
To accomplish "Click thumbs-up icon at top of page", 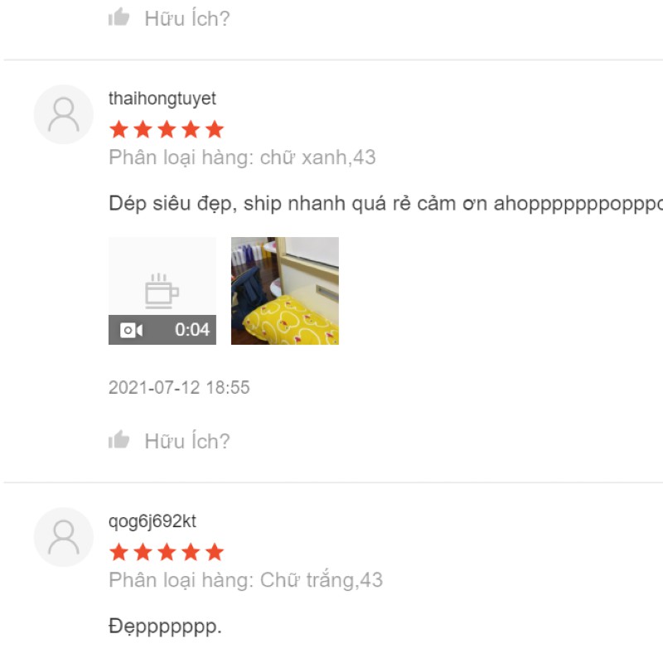I will coord(119,17).
